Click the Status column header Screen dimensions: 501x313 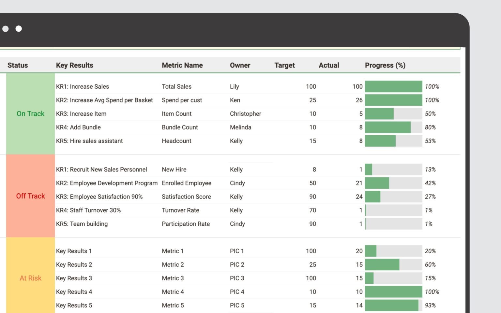pyautogui.click(x=17, y=65)
